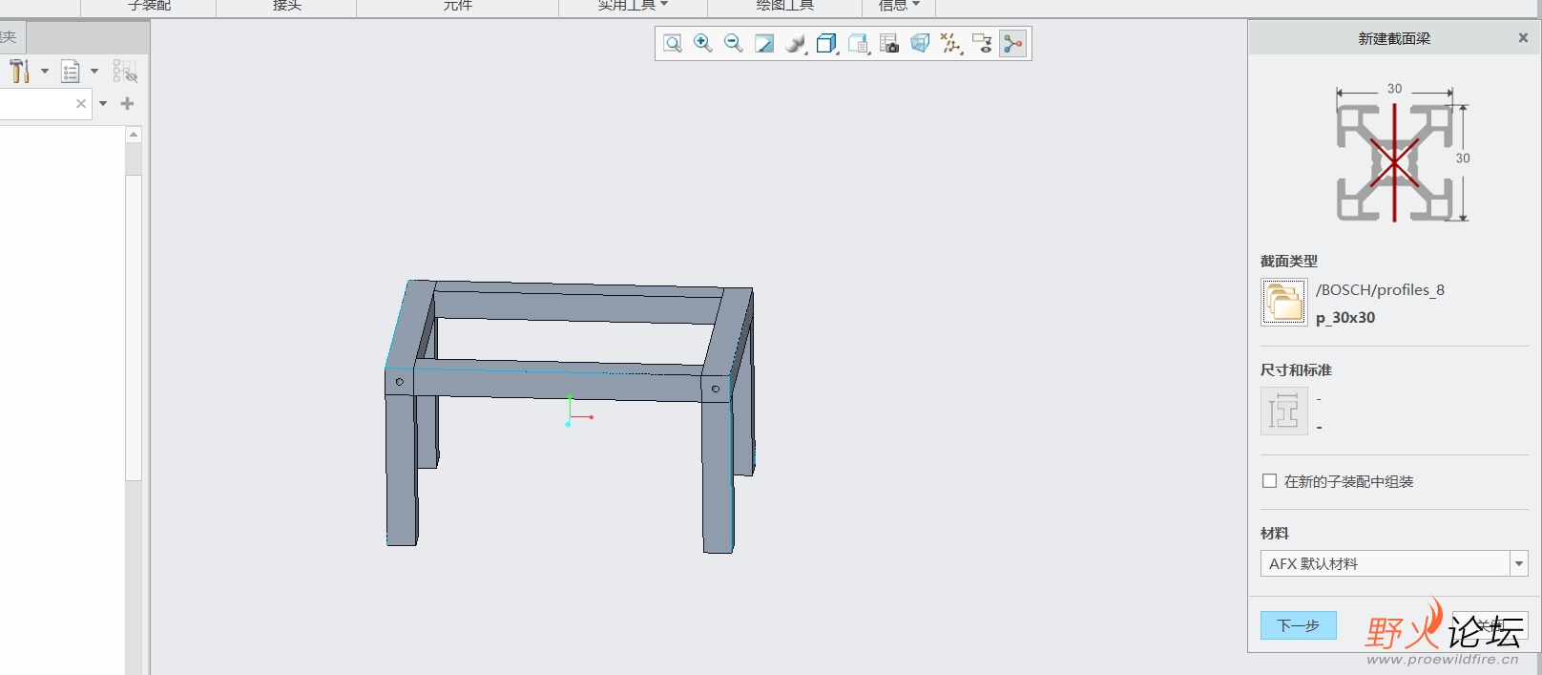1542x675 pixels.
Task: Close the 新建截面梁 panel
Action: point(1523,38)
